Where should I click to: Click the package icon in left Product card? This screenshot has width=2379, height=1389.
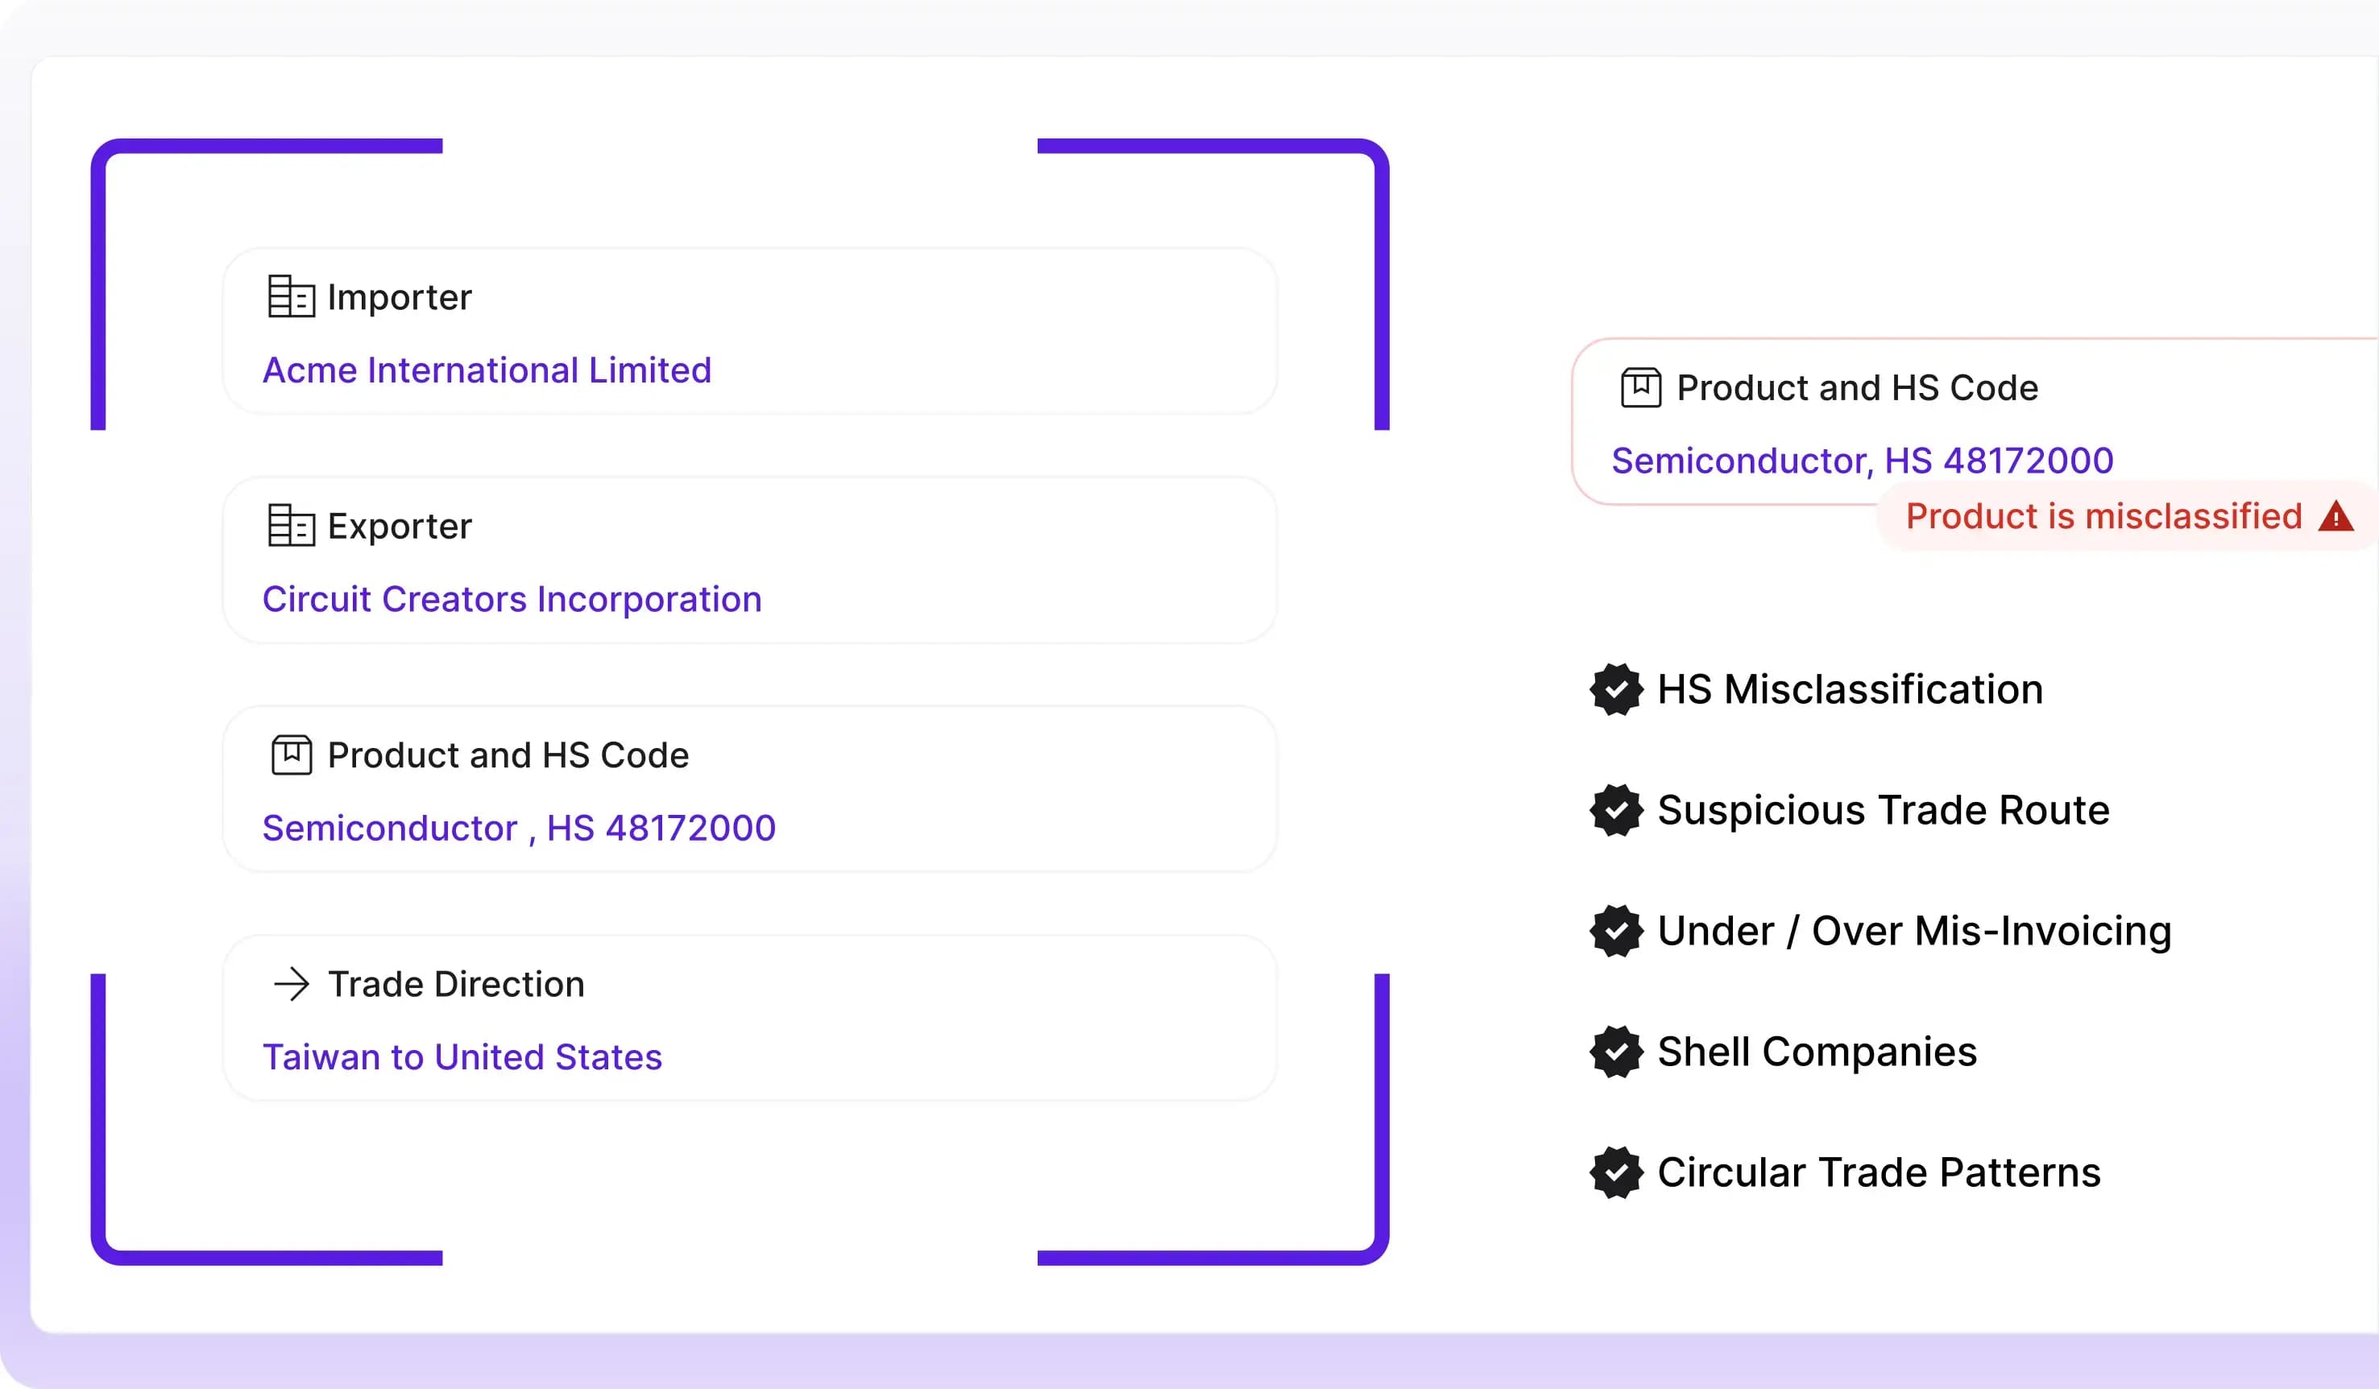292,755
